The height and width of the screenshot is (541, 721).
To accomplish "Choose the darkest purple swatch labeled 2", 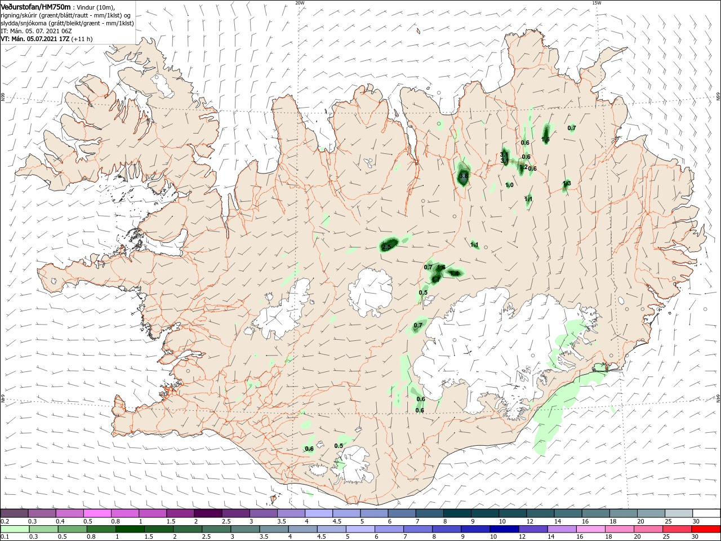I will pyautogui.click(x=208, y=513).
